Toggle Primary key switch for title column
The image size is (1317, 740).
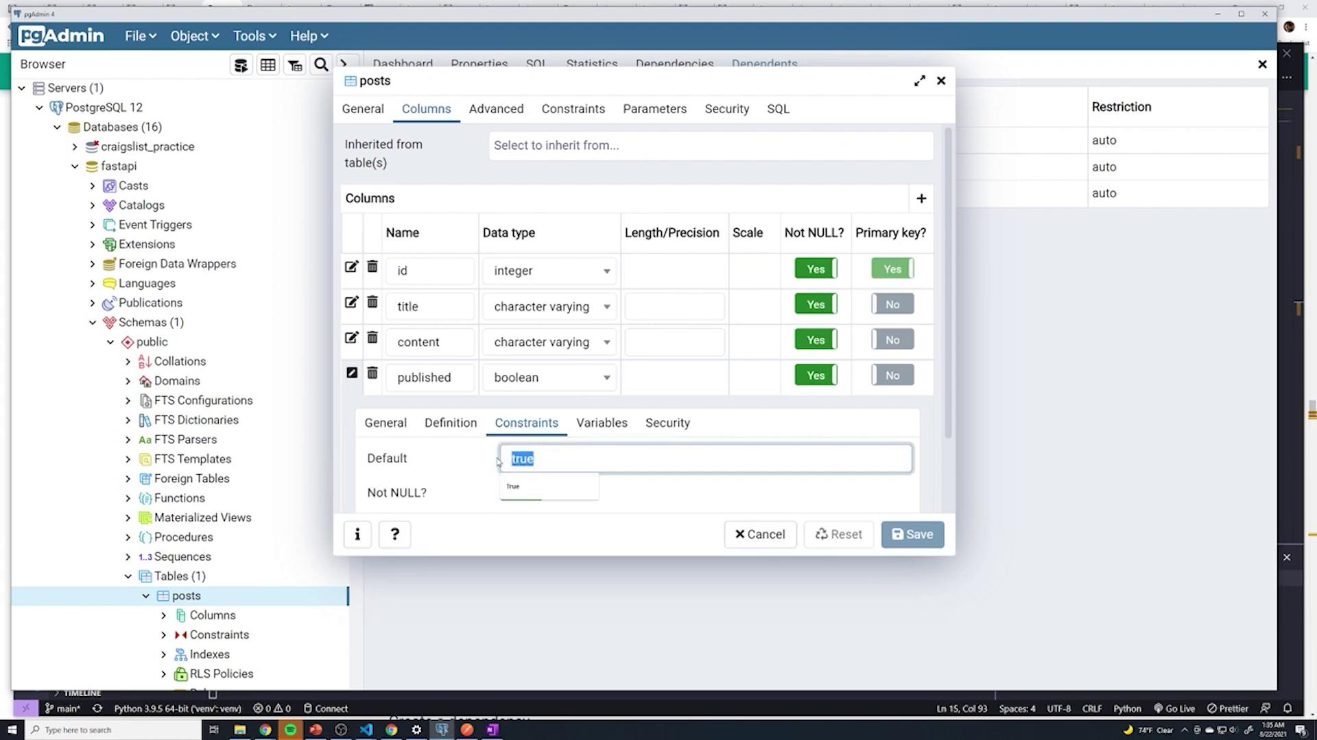pyautogui.click(x=892, y=304)
